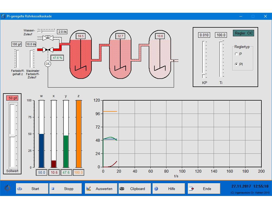Click the third pale stirred tank
The width and height of the screenshot is (272, 209).
(x=160, y=54)
